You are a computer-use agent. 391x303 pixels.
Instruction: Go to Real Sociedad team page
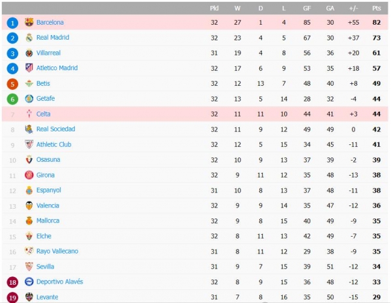pos(55,129)
